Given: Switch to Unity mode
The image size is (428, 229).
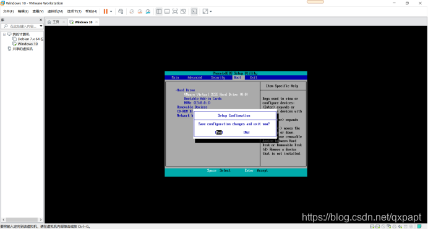Looking at the screenshot, I should (183, 12).
